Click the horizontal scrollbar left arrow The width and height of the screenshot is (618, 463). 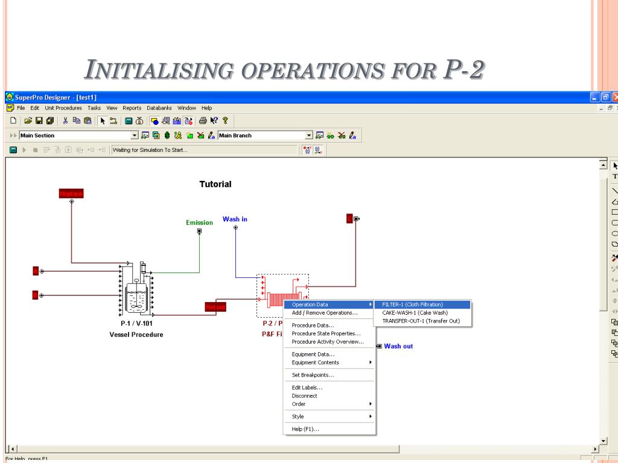(x=13, y=449)
